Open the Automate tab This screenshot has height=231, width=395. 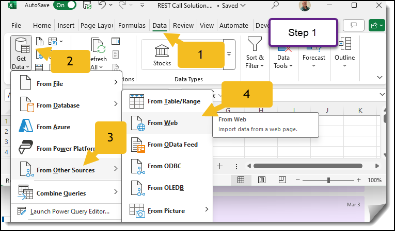pyautogui.click(x=234, y=26)
